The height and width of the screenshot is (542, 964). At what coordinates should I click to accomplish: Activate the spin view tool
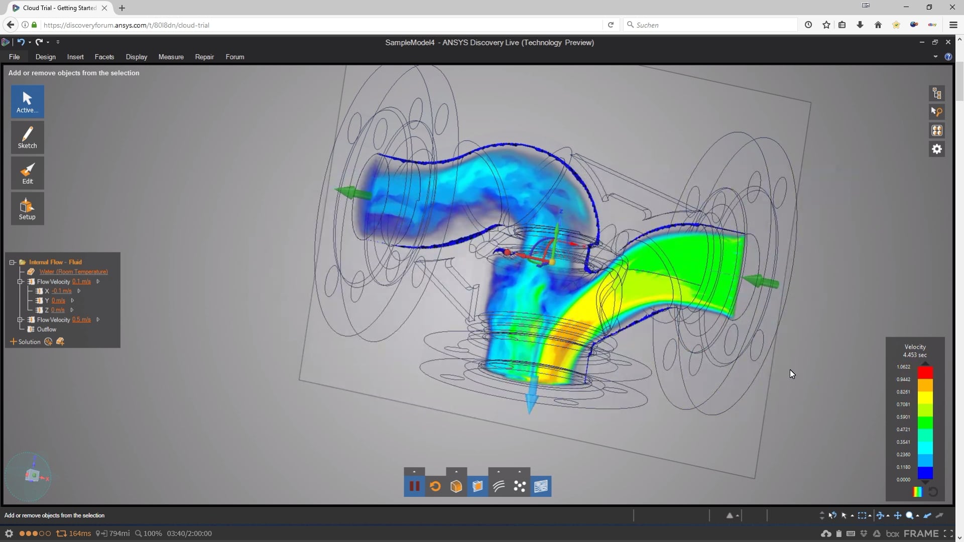click(880, 515)
